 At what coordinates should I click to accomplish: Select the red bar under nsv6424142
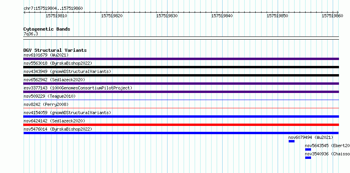tap(181, 125)
